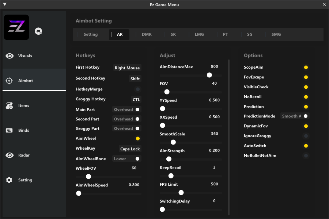Enable the IgnoreGroggy toggle
Viewport: 329px width, 219px height.
pos(306,136)
